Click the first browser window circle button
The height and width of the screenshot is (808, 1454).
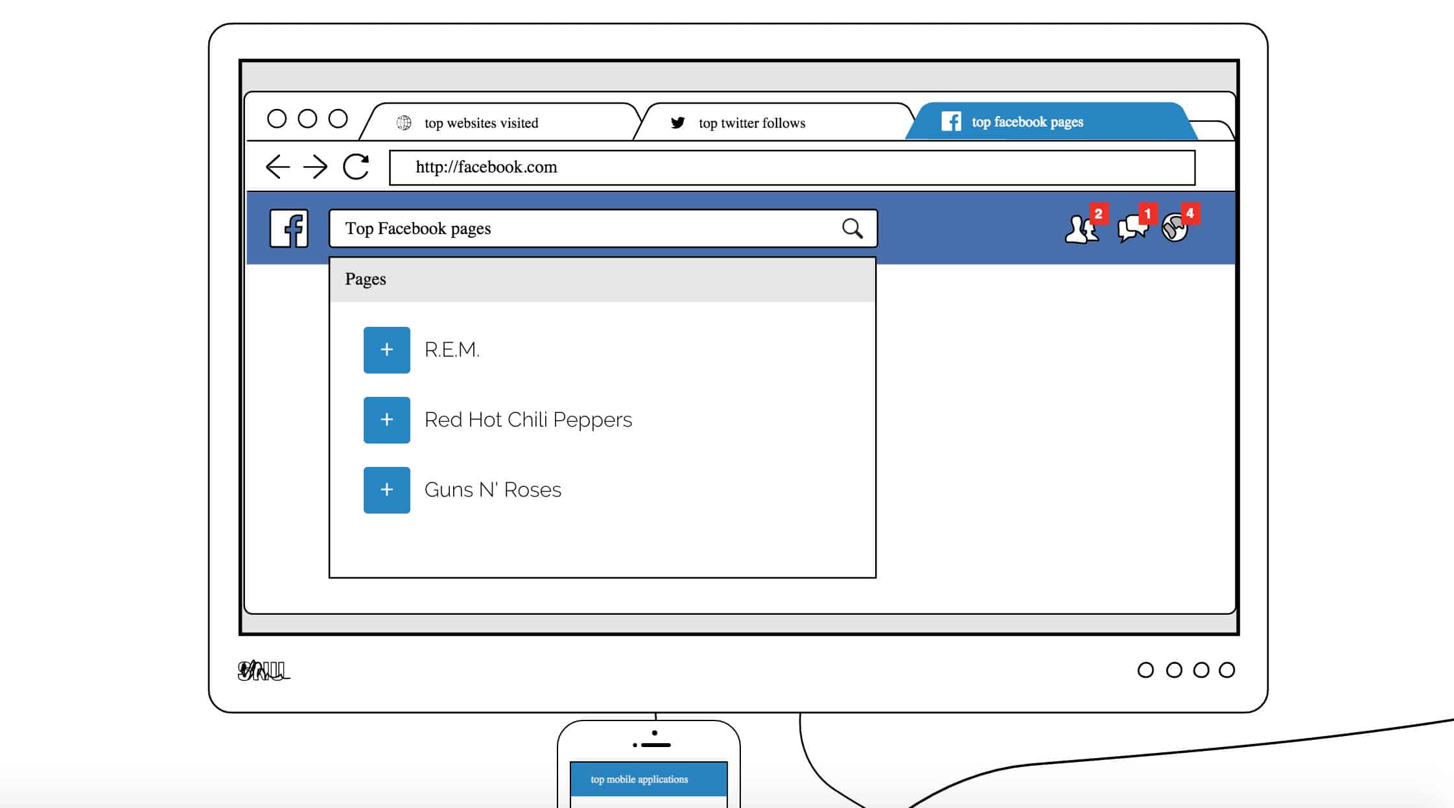pyautogui.click(x=277, y=119)
